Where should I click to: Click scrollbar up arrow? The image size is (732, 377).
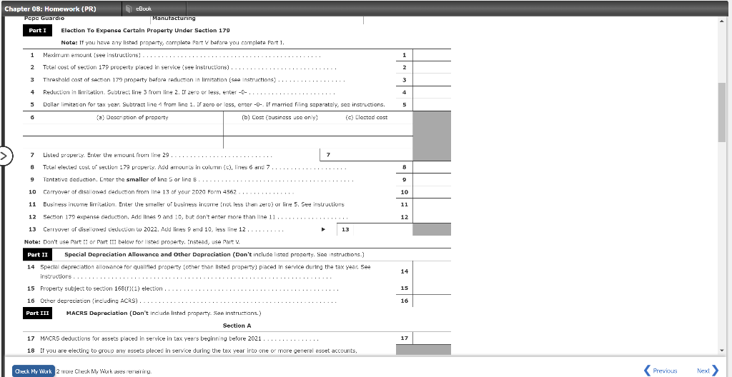[x=722, y=21]
